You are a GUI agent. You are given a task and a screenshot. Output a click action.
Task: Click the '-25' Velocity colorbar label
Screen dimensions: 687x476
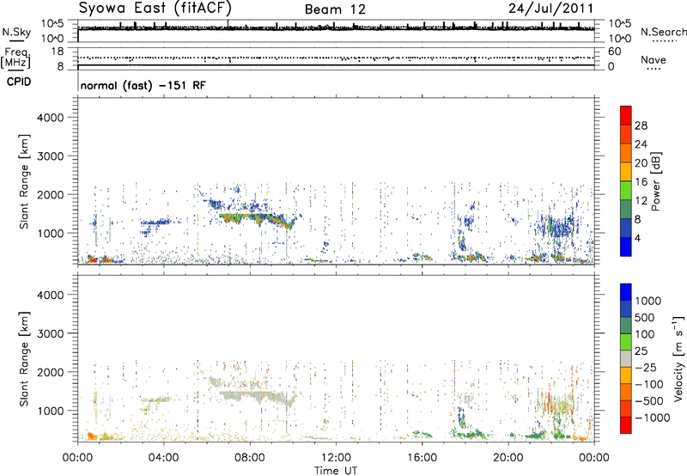coord(647,368)
